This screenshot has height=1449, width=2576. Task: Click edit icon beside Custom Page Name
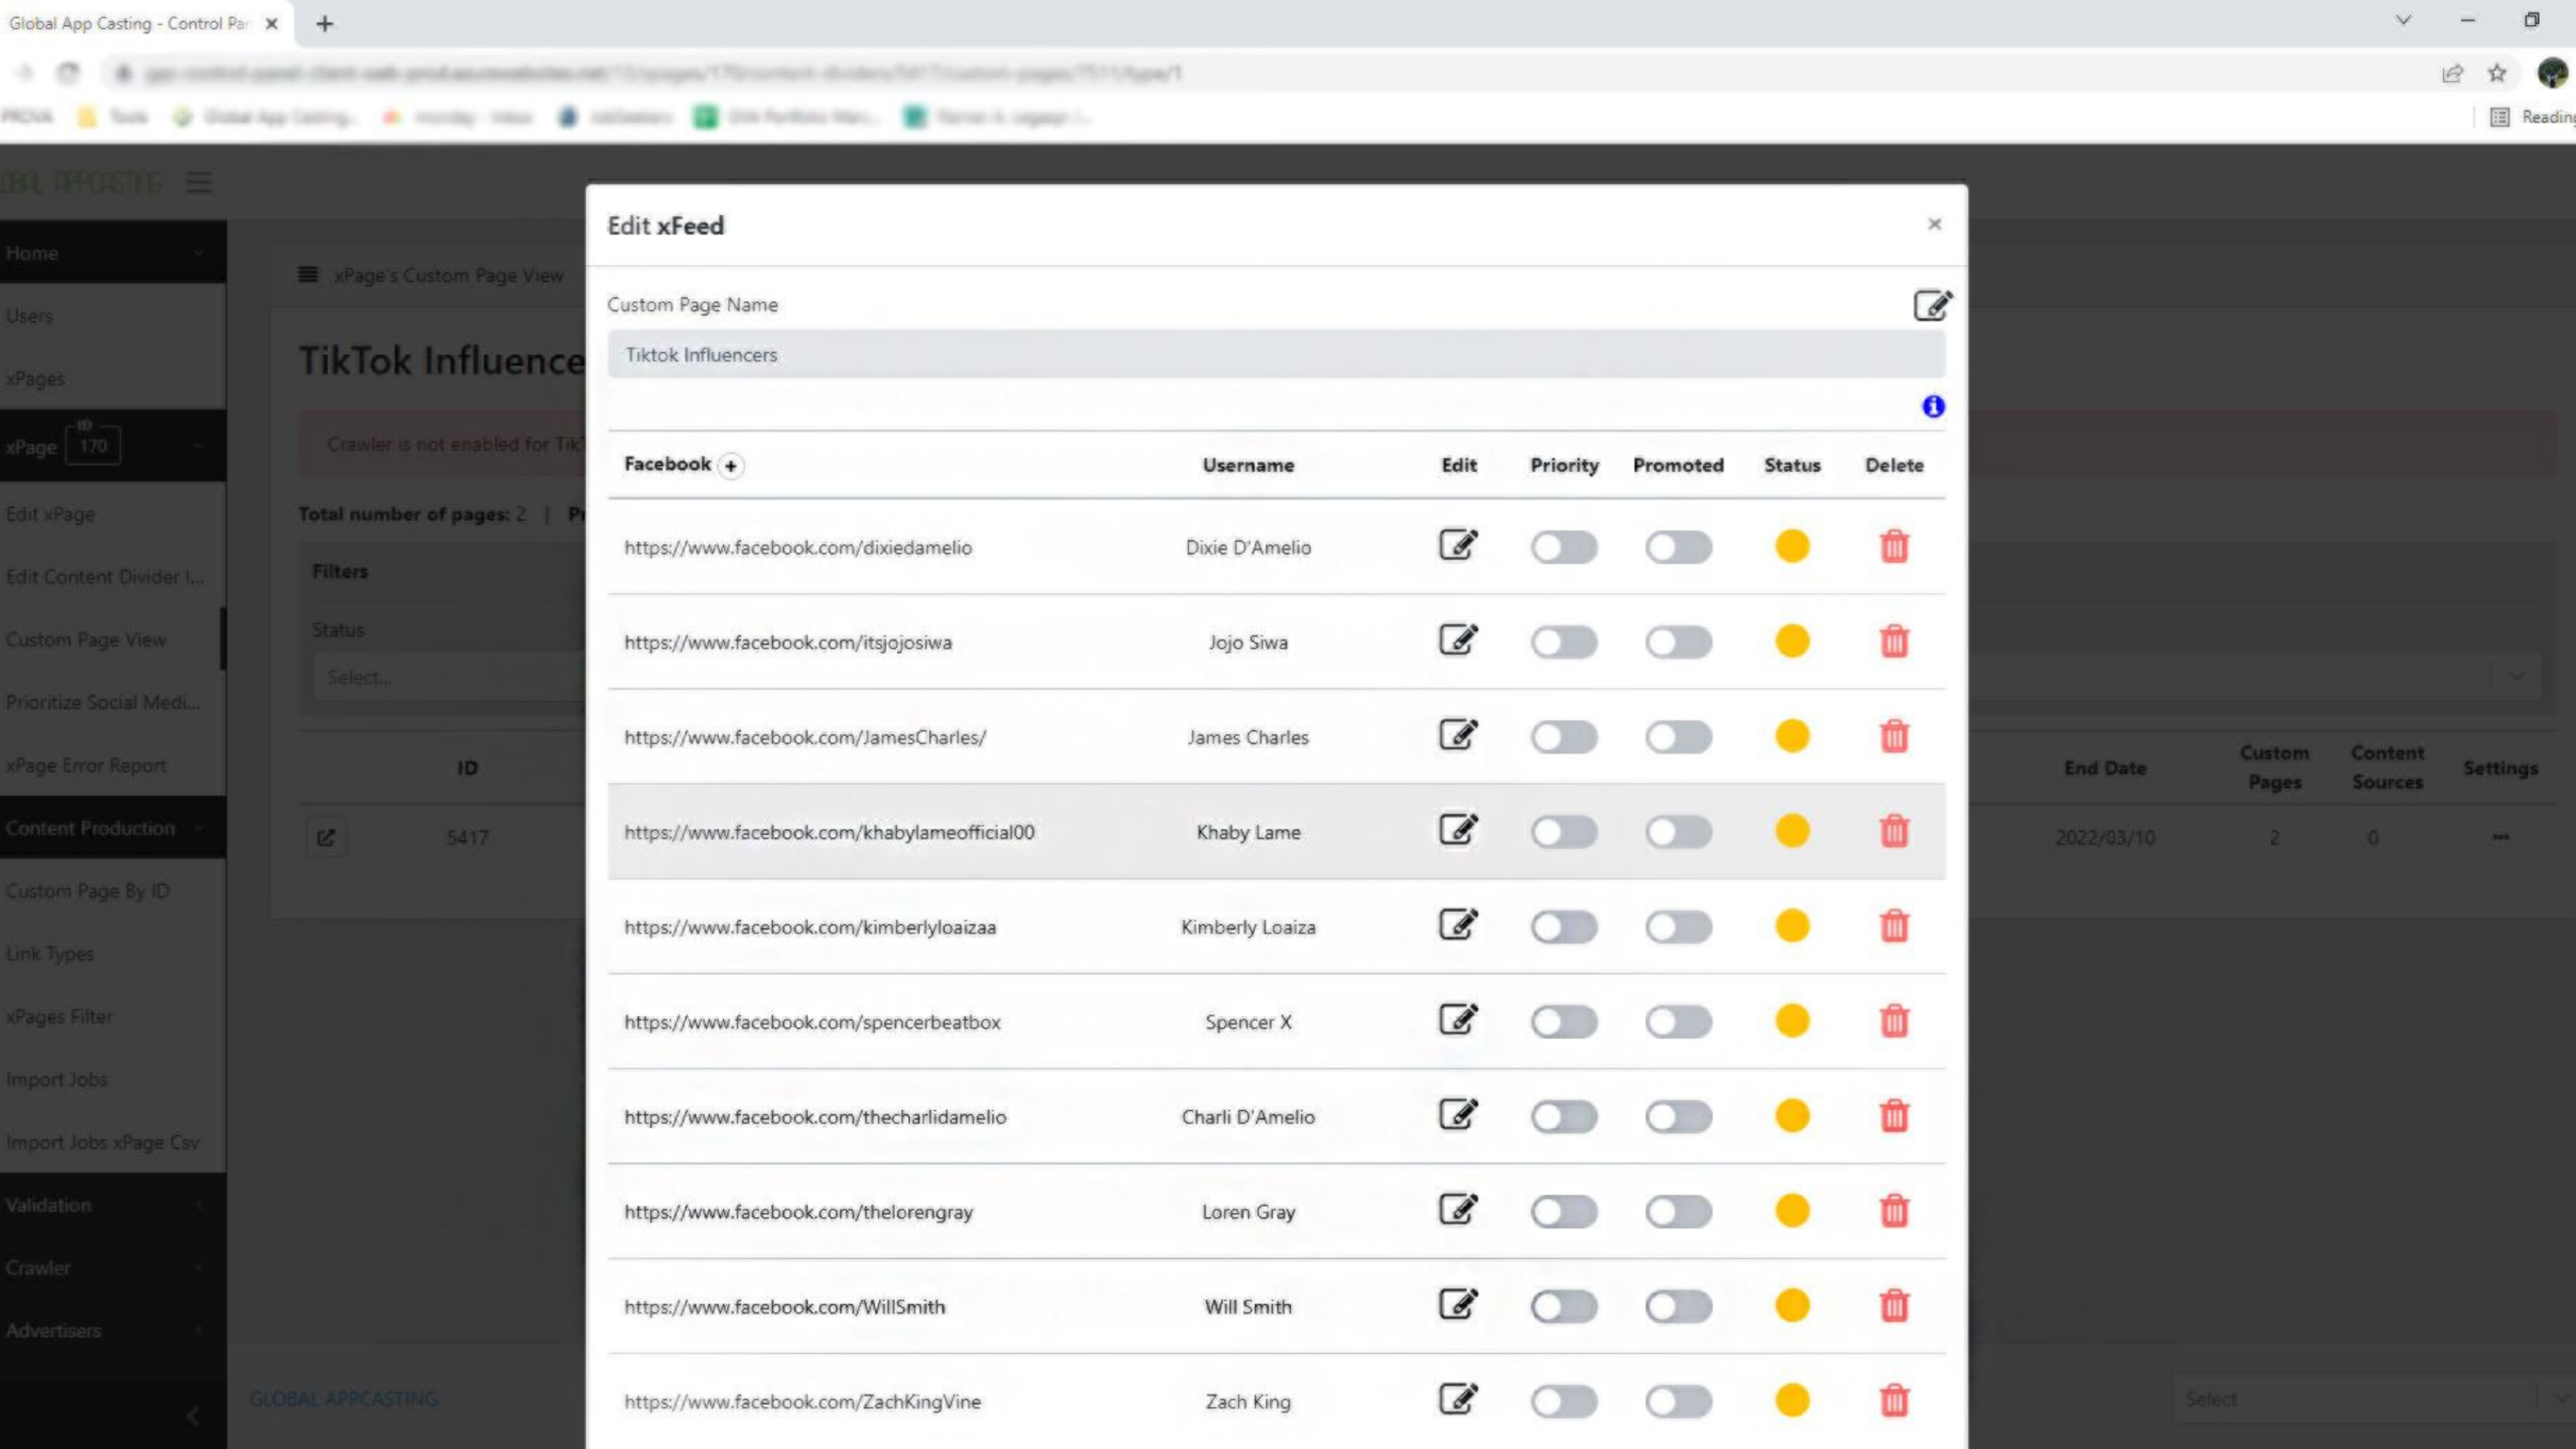(1931, 305)
